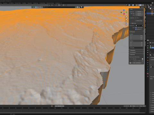Enable Local Camera checkbox in View panel
154x115 pixels.
pos(136,18)
